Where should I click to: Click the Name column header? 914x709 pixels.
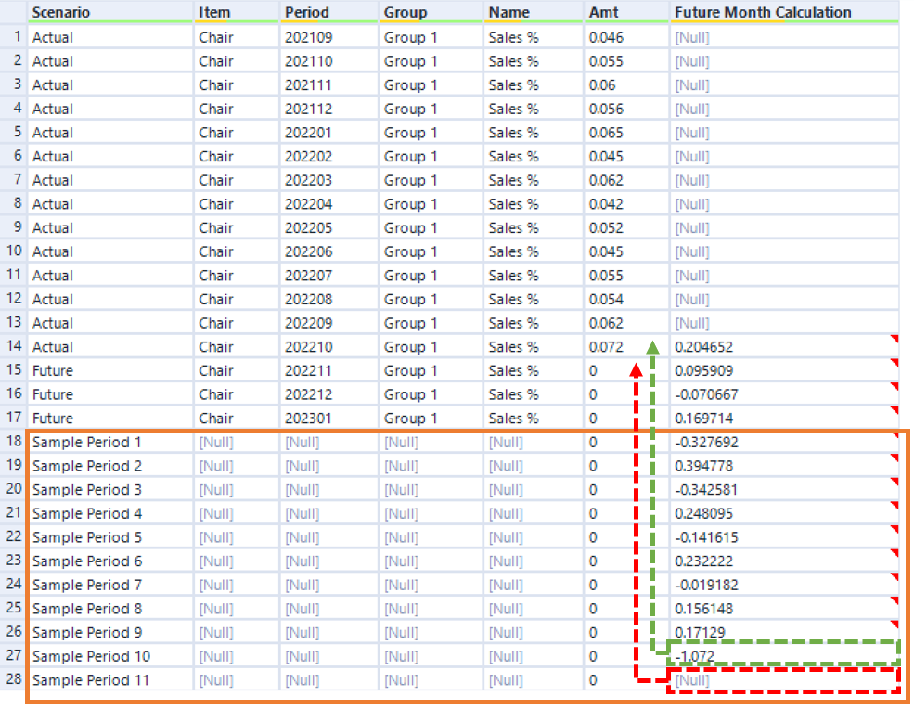pos(506,13)
